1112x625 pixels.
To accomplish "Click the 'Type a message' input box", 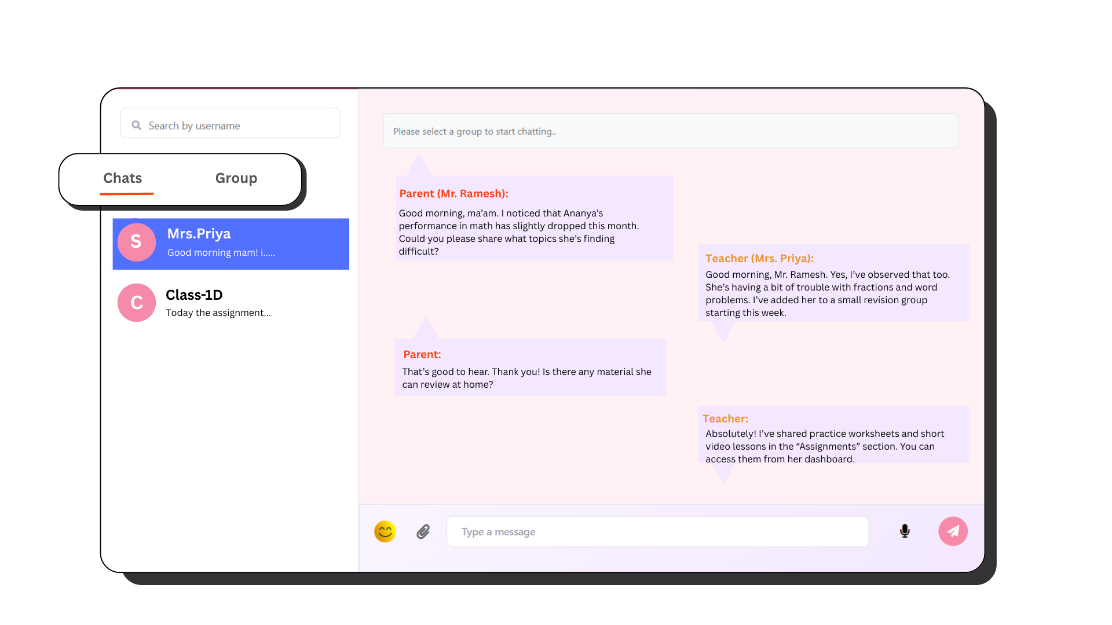I will point(657,532).
